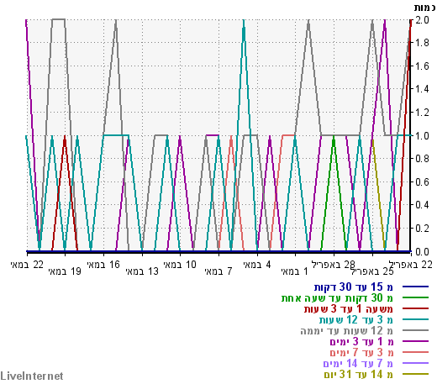Click the x-axis date '22 באפריל'
437x384 pixels.
[411, 265]
